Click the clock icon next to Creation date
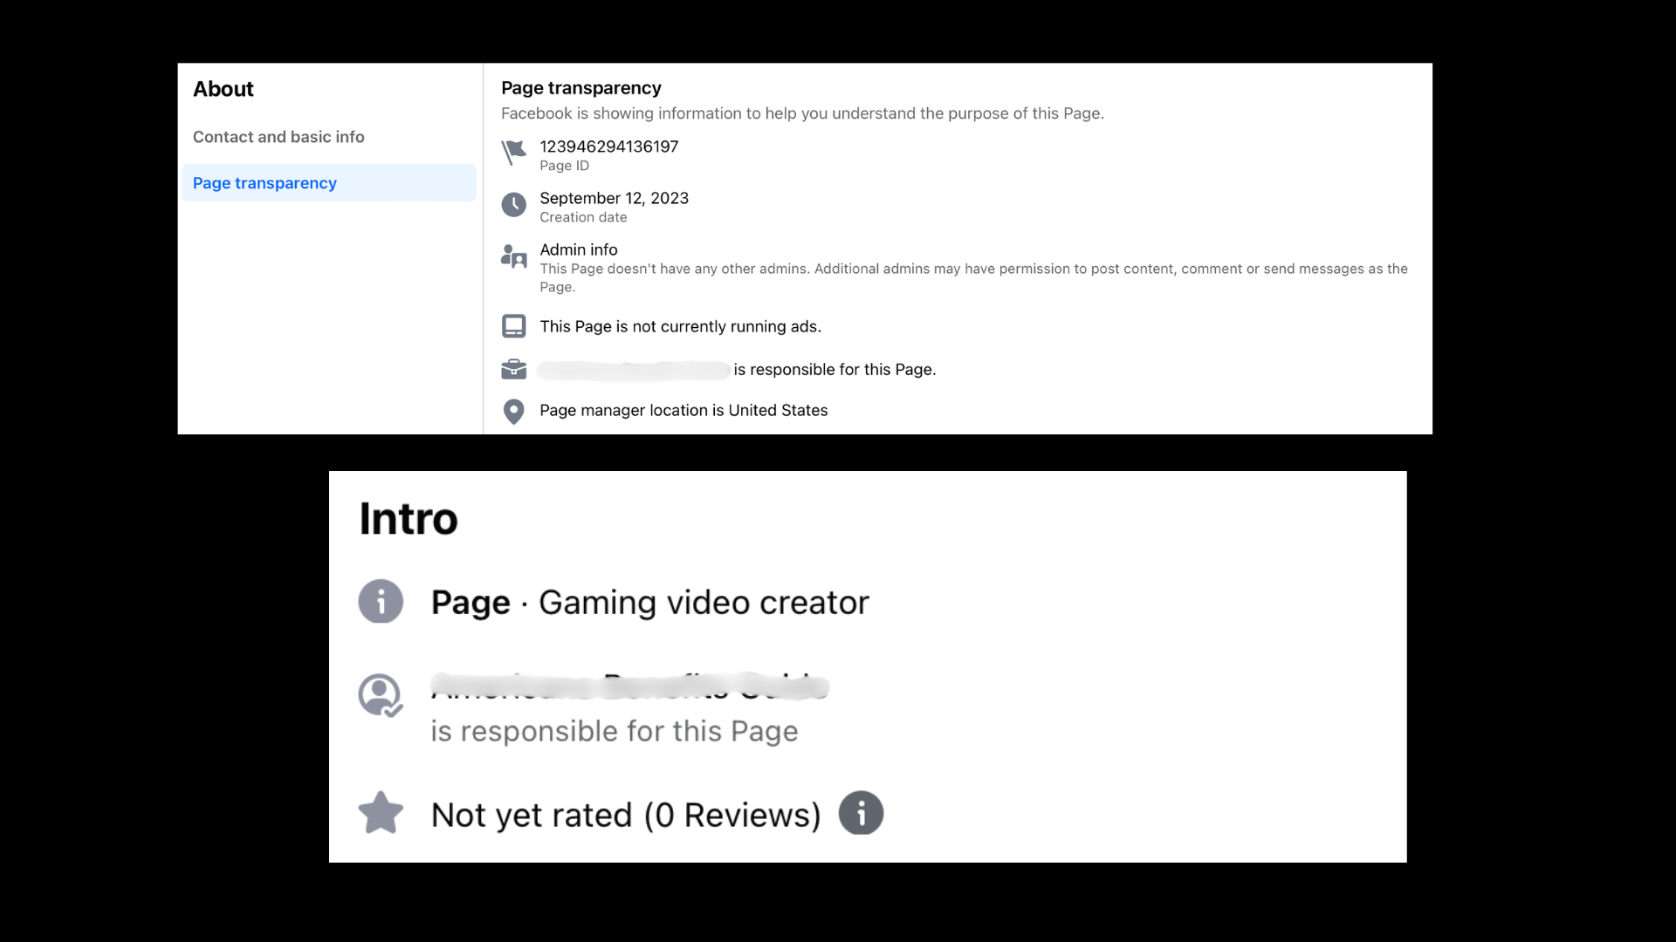 tap(513, 205)
